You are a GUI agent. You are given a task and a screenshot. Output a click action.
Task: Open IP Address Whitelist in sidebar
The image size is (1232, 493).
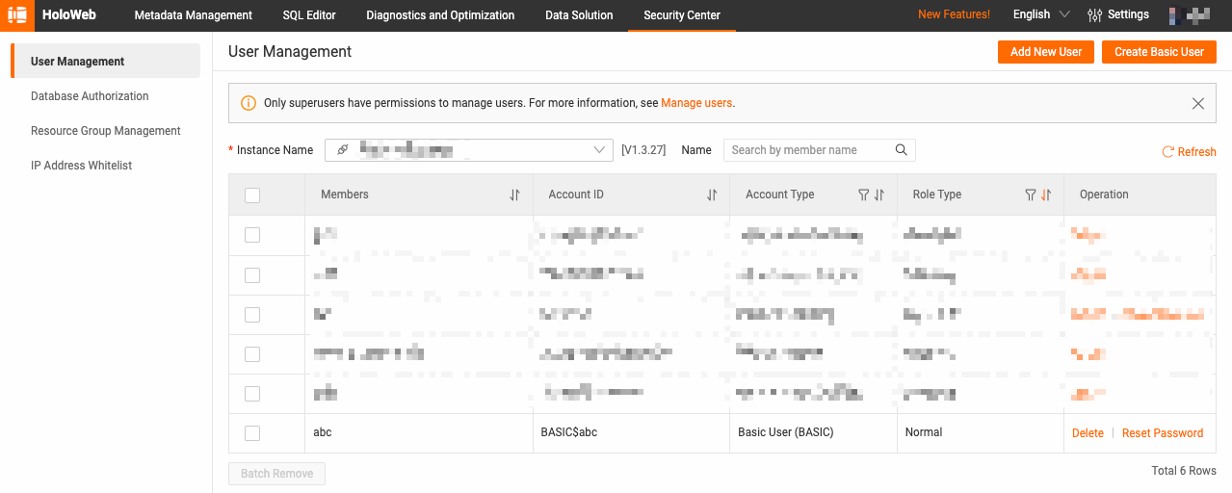pos(82,166)
